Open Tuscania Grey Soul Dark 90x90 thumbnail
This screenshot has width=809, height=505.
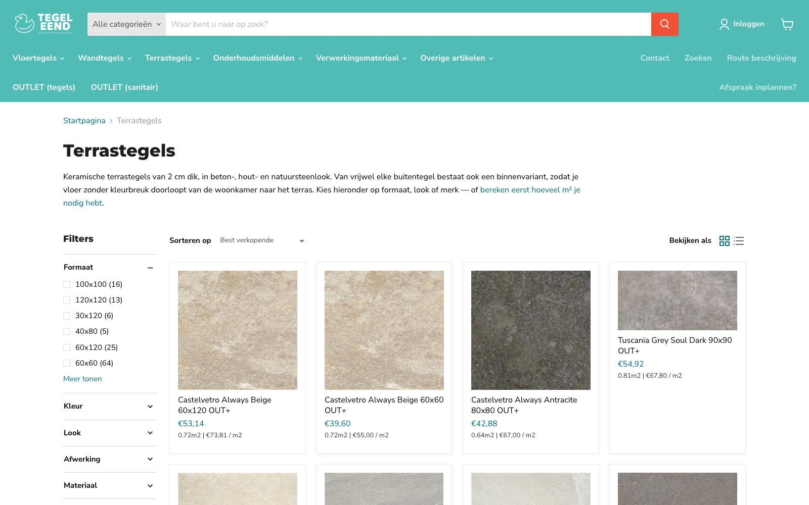point(678,300)
